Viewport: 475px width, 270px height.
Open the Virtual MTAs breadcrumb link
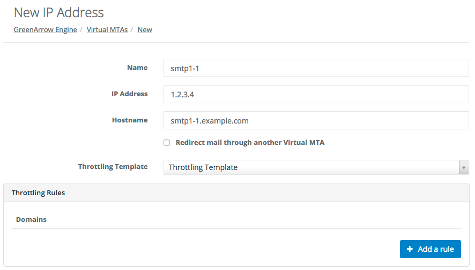tap(107, 30)
